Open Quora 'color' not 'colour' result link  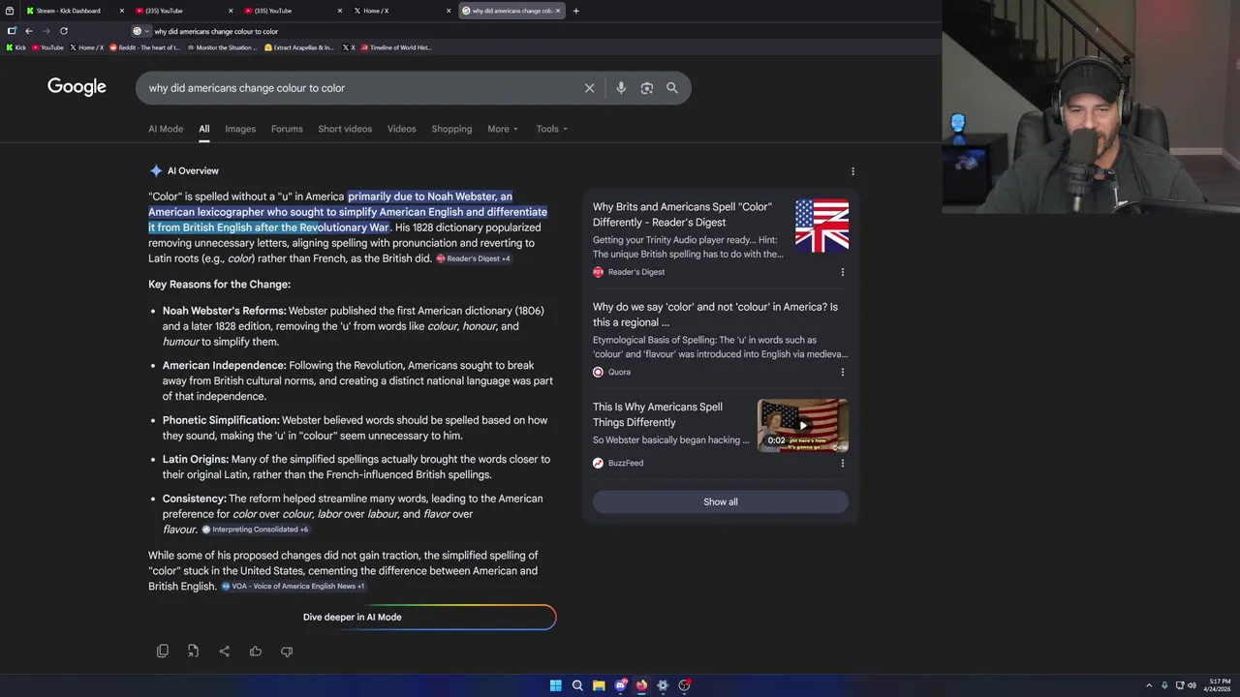pos(715,315)
